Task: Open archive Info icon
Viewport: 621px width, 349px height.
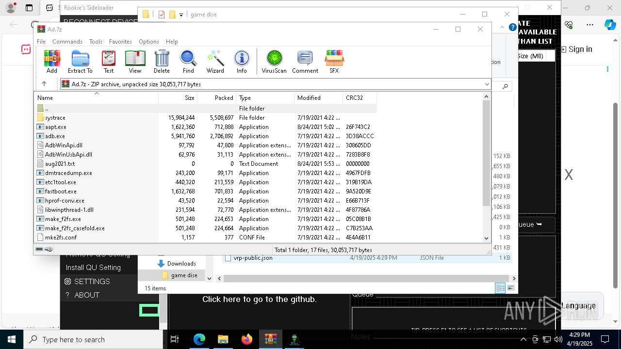Action: (x=242, y=62)
